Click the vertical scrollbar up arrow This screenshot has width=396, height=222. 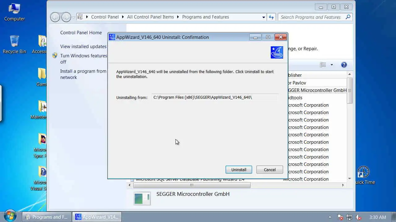click(350, 74)
